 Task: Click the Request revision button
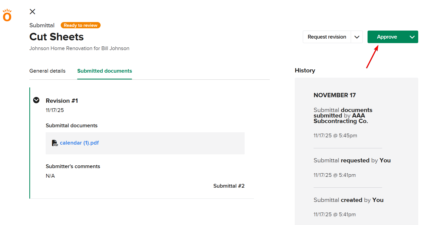click(327, 37)
